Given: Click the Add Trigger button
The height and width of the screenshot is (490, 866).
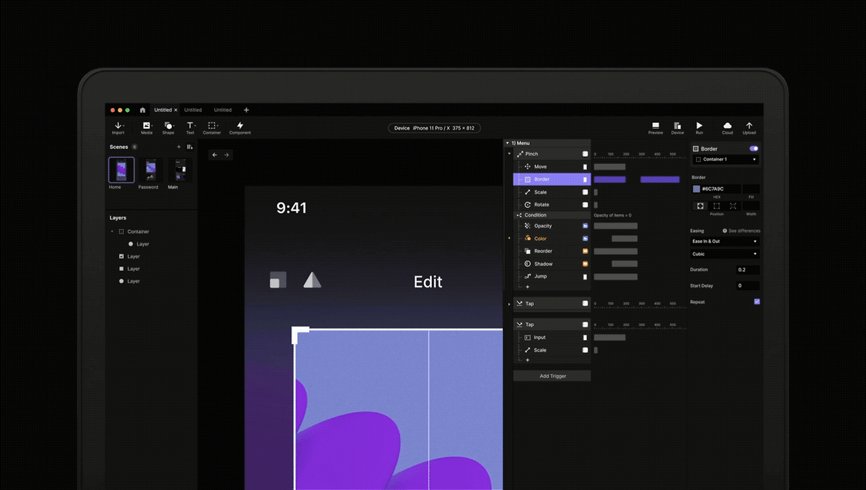Looking at the screenshot, I should tap(552, 376).
